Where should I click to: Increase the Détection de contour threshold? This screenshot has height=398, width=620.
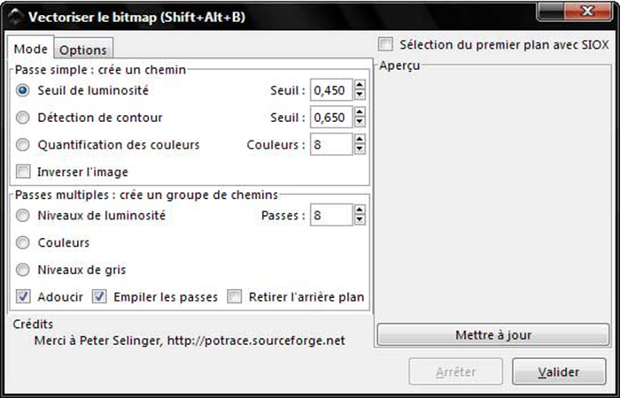(360, 112)
